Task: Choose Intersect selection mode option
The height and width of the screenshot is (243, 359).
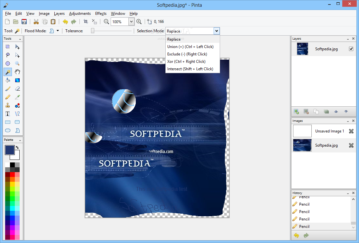Action: [x=193, y=69]
